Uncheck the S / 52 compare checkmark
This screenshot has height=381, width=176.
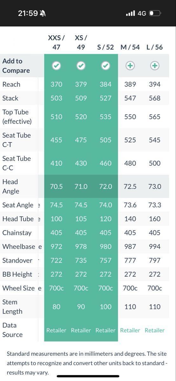click(105, 66)
